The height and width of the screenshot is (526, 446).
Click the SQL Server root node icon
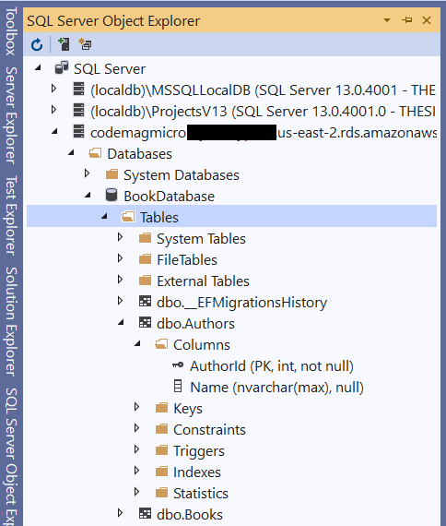(62, 67)
